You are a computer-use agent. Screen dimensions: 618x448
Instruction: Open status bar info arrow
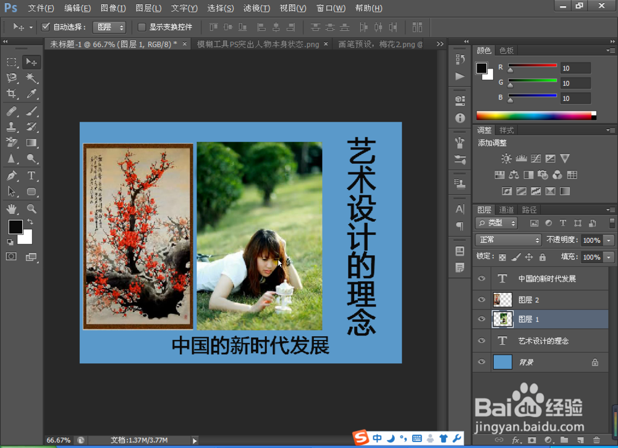coord(194,441)
